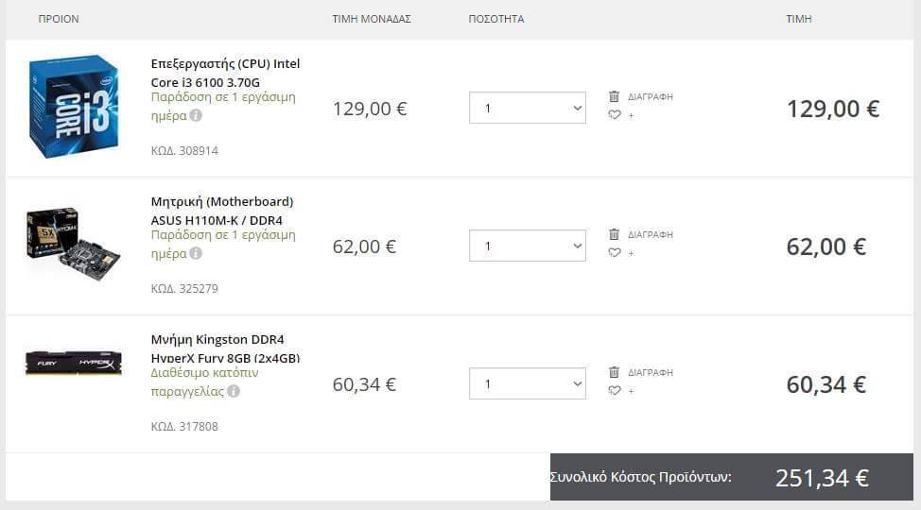Add Kingston HyperX memory to wishlist heart
Viewport: 921px width, 510px height.
coord(615,391)
